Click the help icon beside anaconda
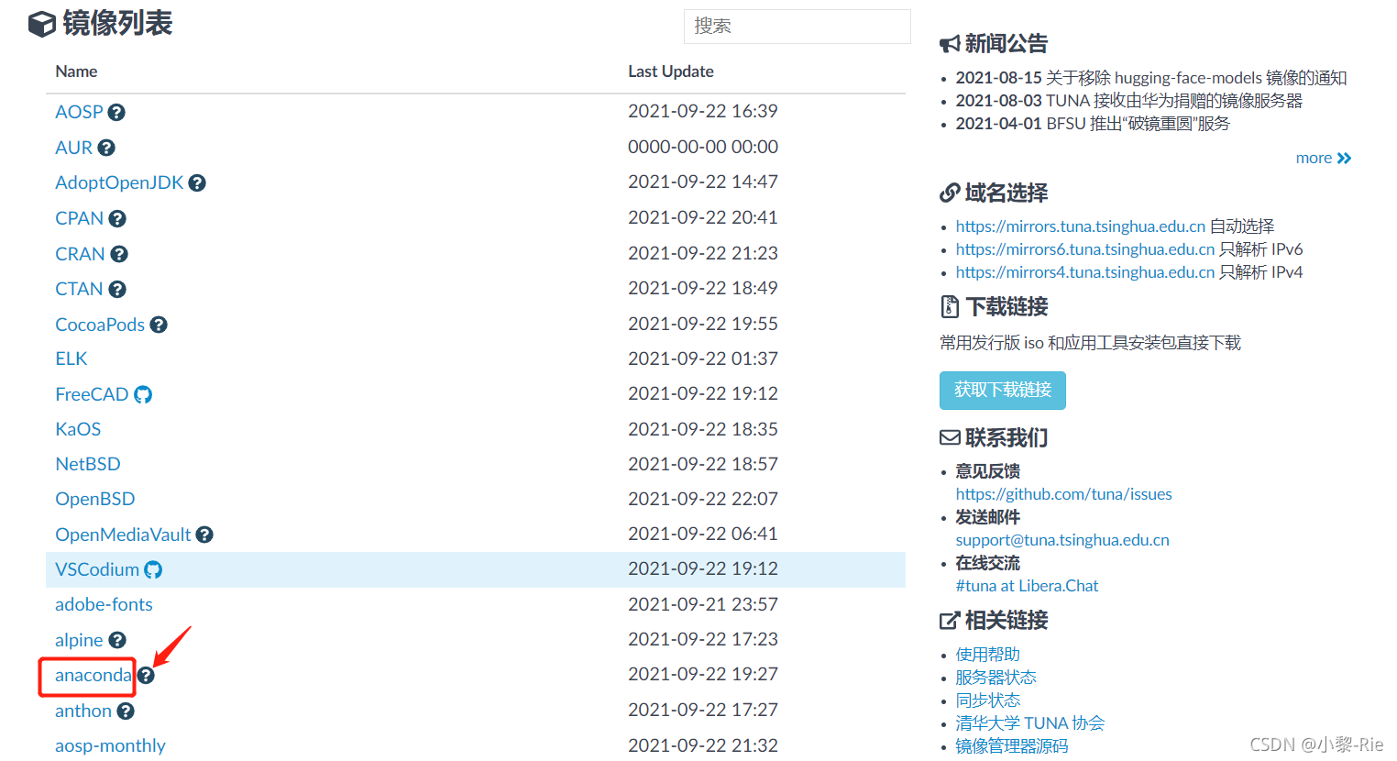 (146, 676)
